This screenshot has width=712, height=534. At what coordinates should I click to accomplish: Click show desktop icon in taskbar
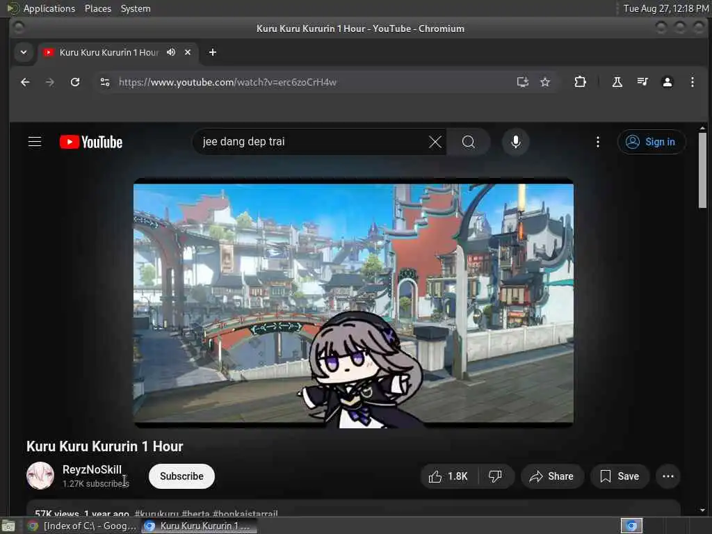click(8, 526)
